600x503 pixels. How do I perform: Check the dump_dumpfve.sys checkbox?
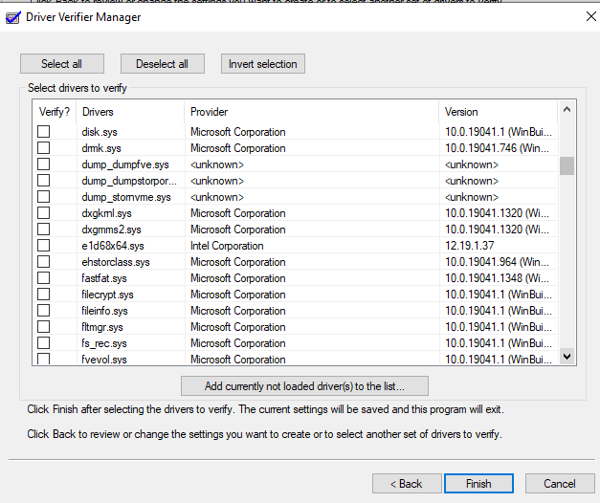point(43,164)
